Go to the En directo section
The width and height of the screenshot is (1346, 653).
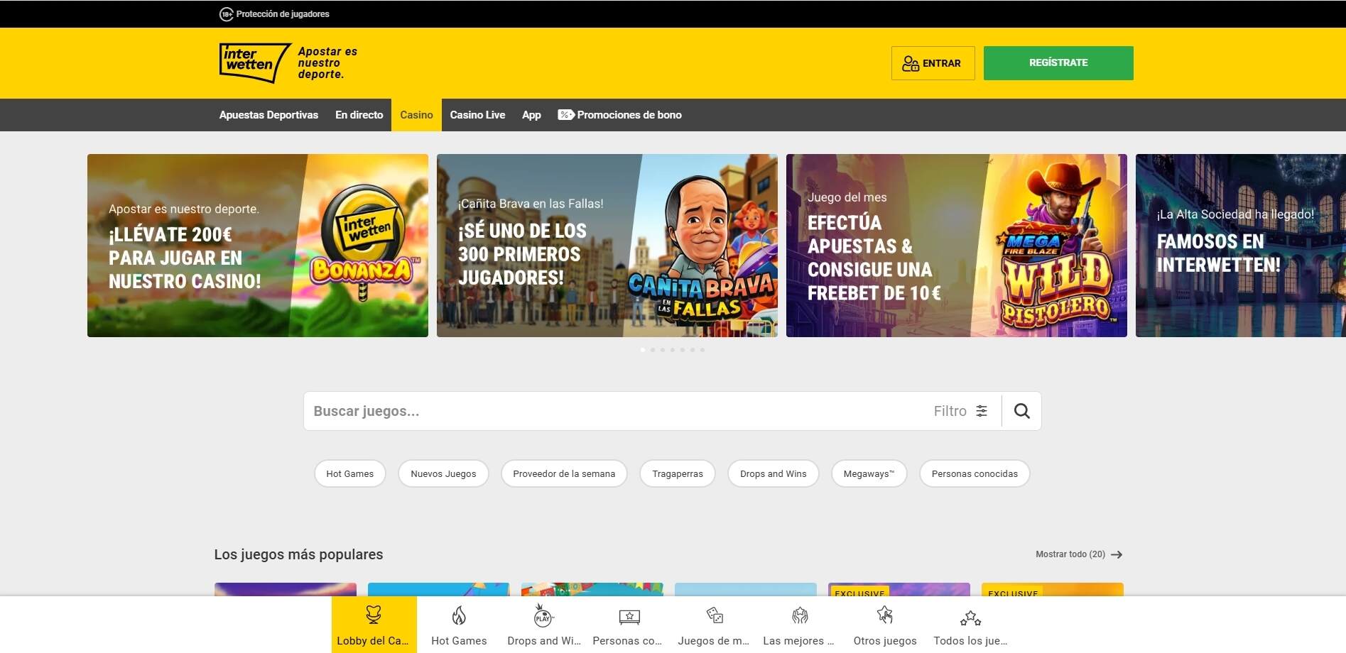click(x=359, y=115)
